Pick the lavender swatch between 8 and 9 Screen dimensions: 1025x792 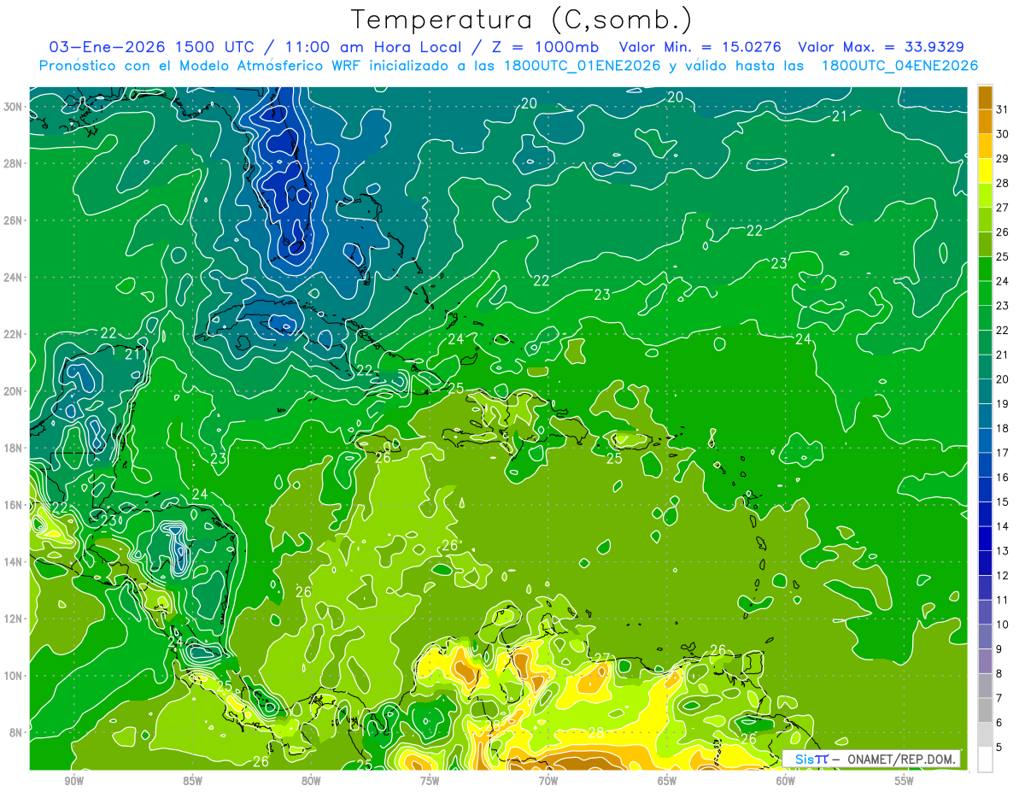(x=985, y=661)
